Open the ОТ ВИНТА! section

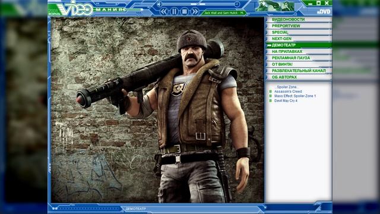click(x=299, y=64)
